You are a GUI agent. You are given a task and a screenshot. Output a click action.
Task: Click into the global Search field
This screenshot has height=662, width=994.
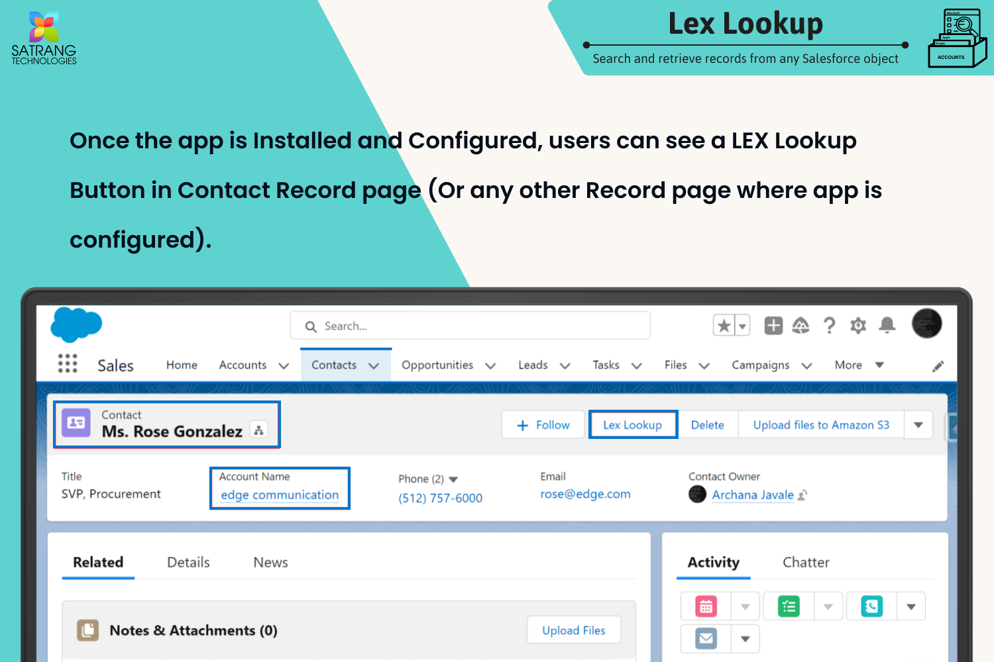470,326
